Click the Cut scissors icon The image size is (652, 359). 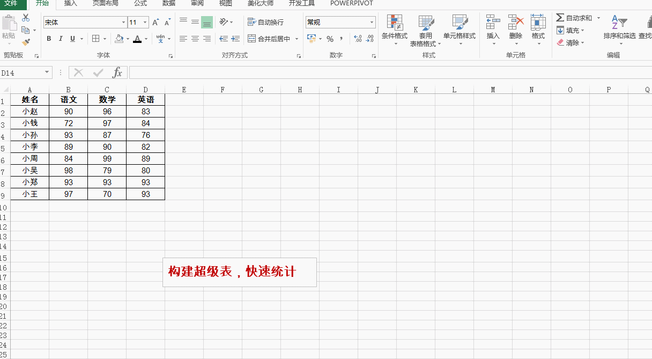point(26,18)
